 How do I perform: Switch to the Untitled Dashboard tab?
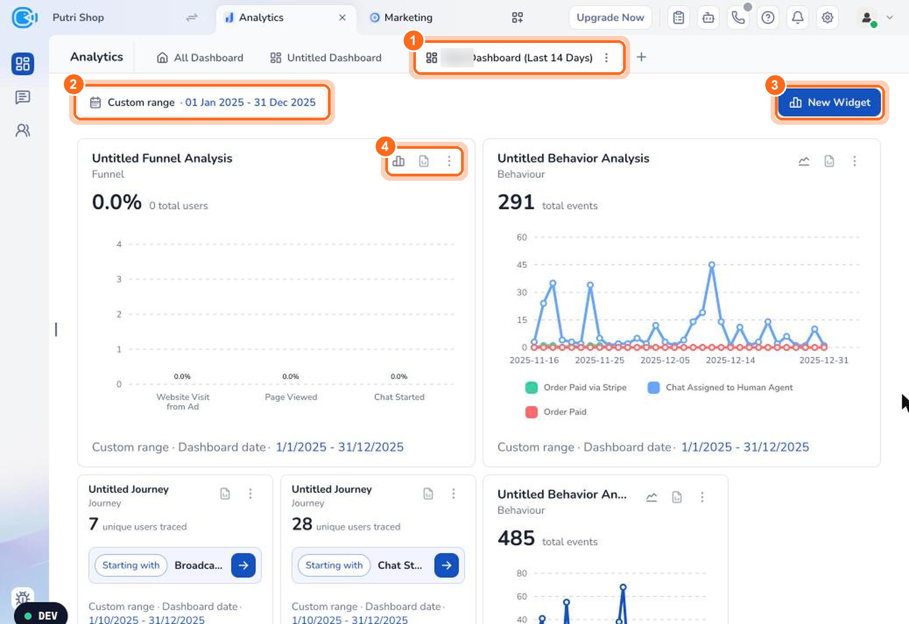click(326, 58)
